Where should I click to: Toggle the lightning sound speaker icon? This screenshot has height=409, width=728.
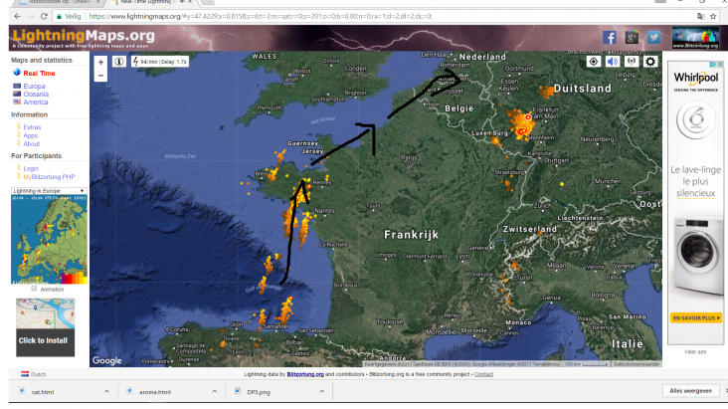[613, 62]
